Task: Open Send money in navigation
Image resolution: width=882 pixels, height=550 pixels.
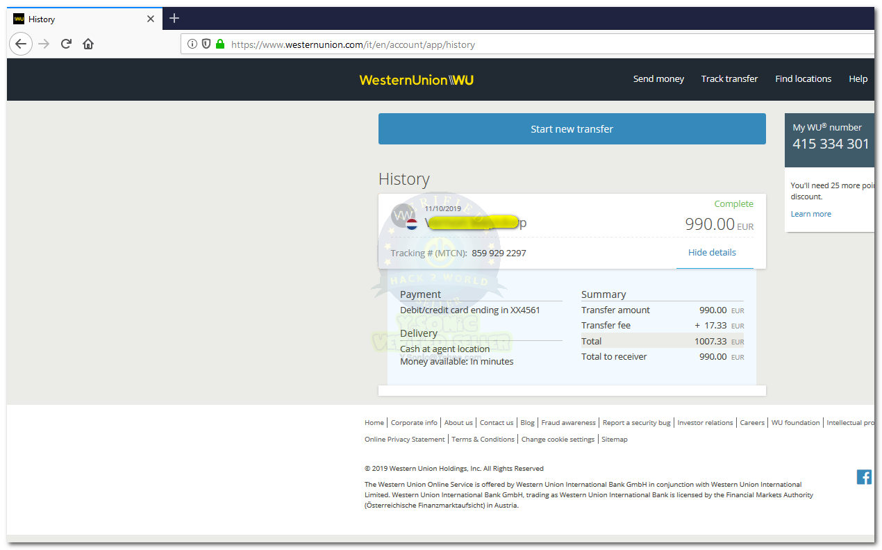Action: (658, 79)
